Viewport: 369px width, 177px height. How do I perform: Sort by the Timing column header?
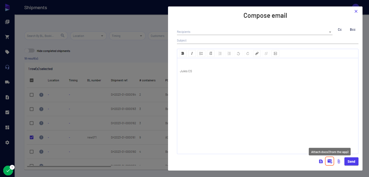73,80
